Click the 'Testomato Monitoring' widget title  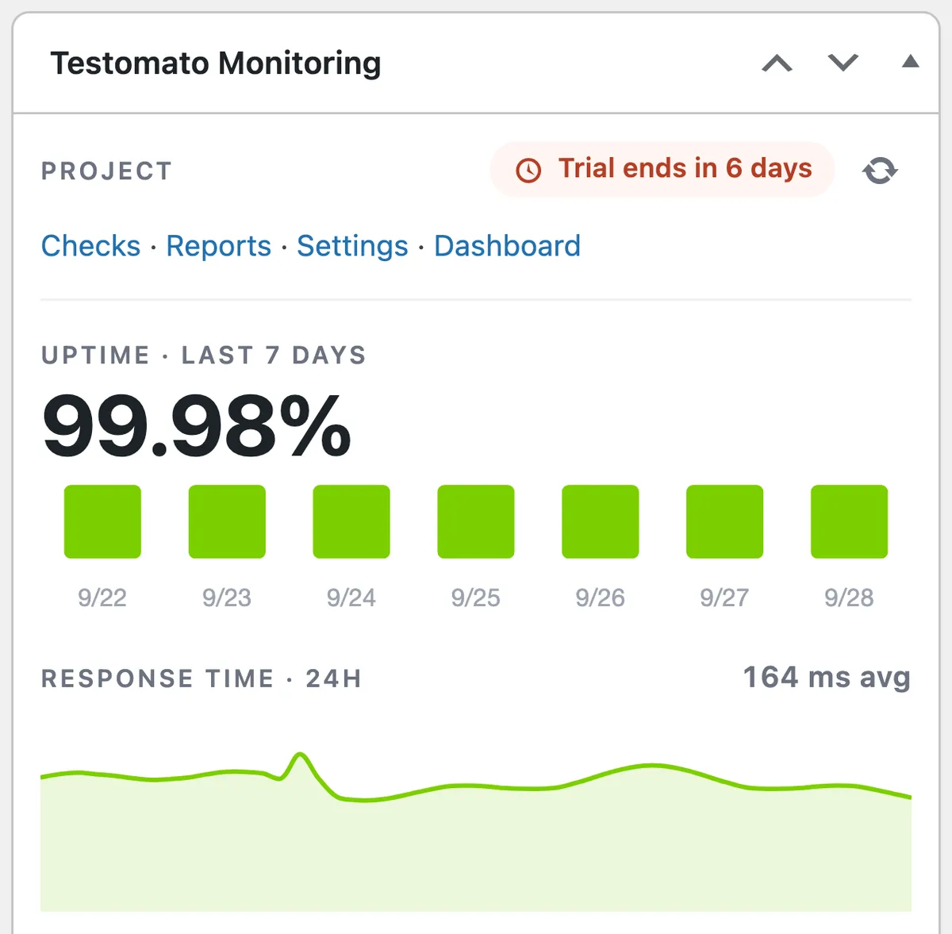[216, 63]
